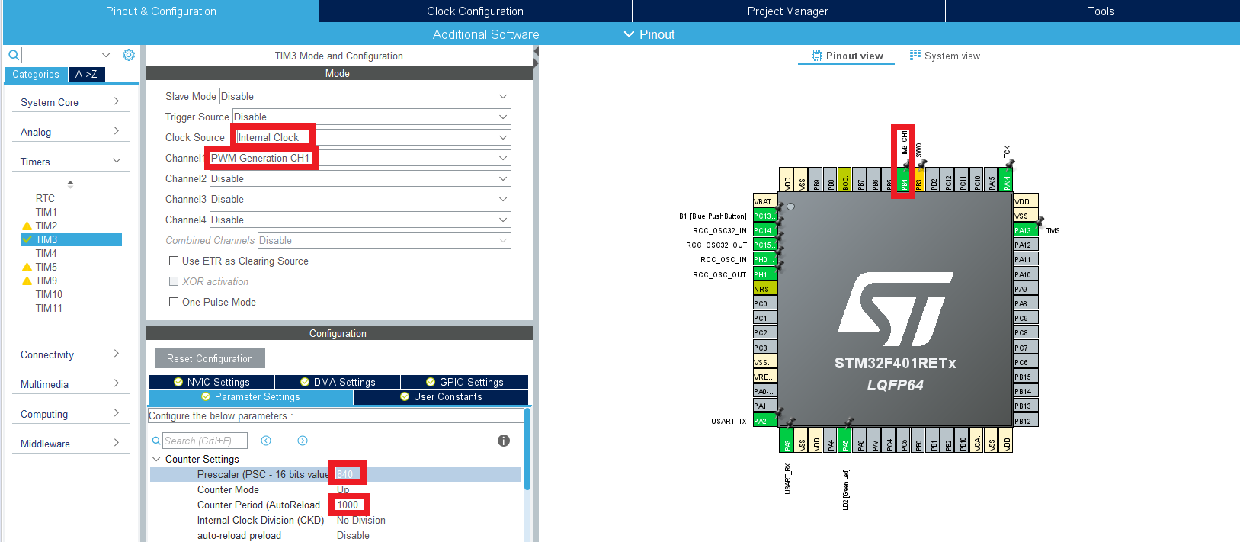This screenshot has width=1240, height=542.
Task: Open the DMA Settings tab
Action: tap(338, 382)
